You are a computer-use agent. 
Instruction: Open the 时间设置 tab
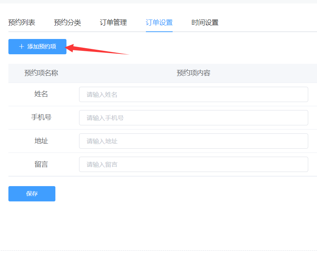[205, 23]
